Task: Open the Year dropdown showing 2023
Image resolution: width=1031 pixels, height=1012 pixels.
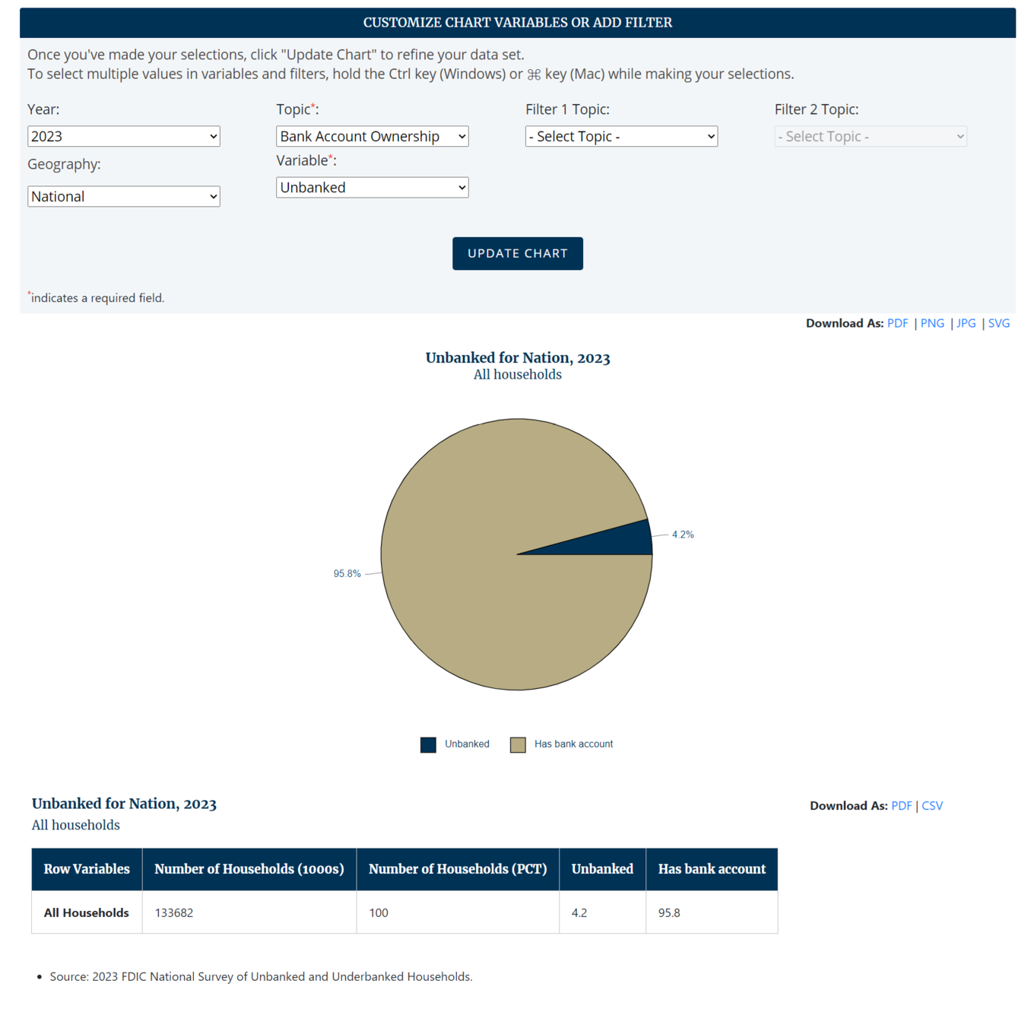Action: (x=123, y=136)
